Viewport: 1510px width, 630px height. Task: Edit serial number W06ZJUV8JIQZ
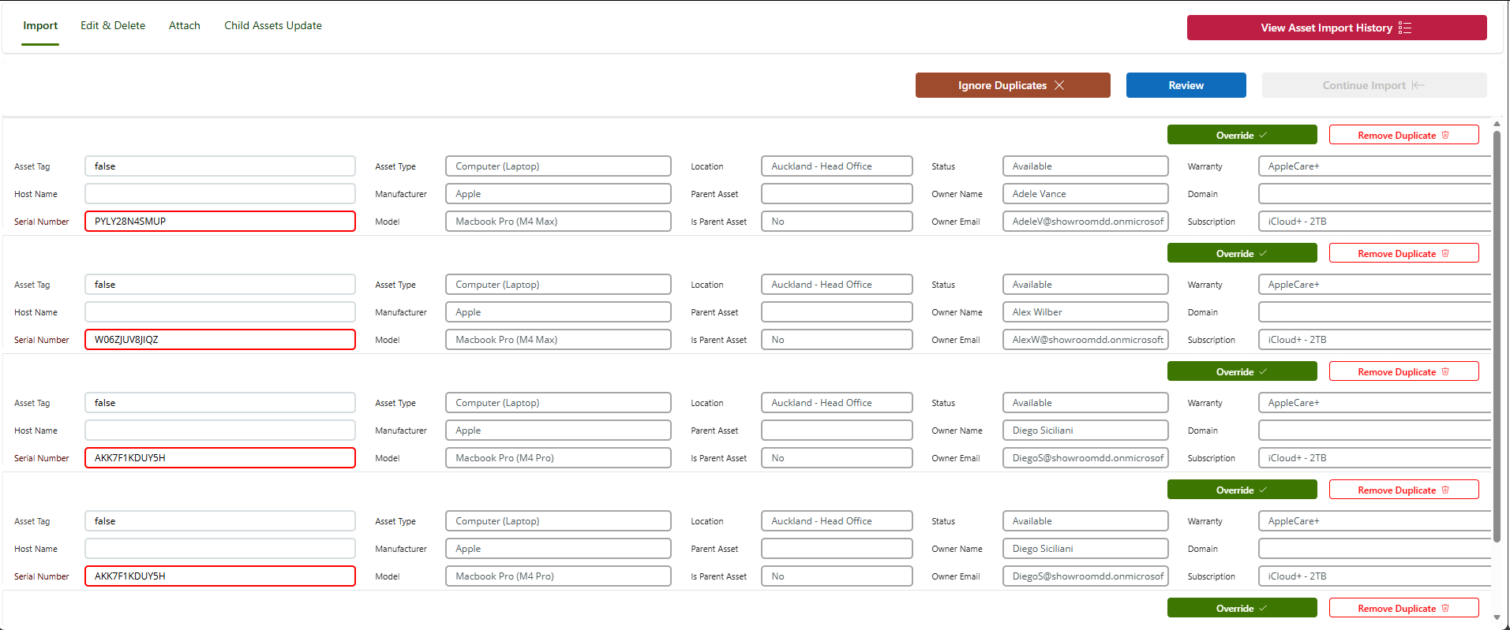pyautogui.click(x=220, y=340)
